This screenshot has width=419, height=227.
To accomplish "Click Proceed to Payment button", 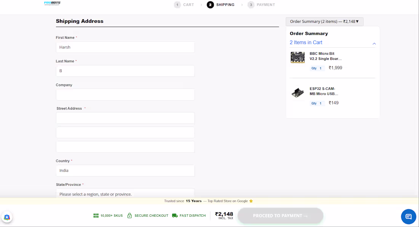I will (280, 215).
